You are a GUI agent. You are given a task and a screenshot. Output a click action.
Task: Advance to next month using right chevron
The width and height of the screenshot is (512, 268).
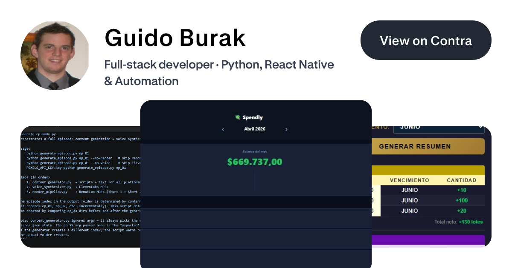(286, 129)
